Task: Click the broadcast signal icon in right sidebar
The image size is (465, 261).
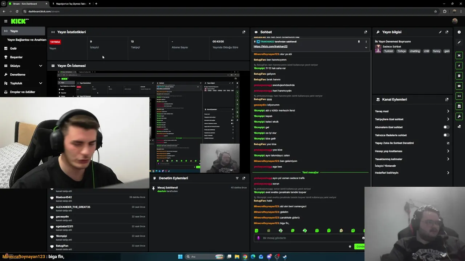Action: tap(459, 96)
